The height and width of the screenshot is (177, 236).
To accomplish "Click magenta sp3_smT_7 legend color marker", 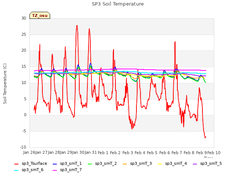I will tap(55, 170).
